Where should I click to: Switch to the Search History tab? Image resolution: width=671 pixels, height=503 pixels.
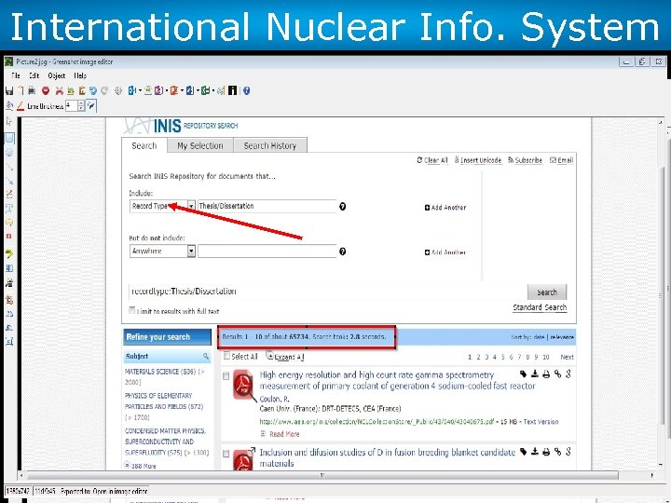[x=270, y=145]
